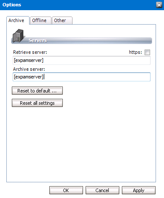Click the Retrieve server label

30,52
